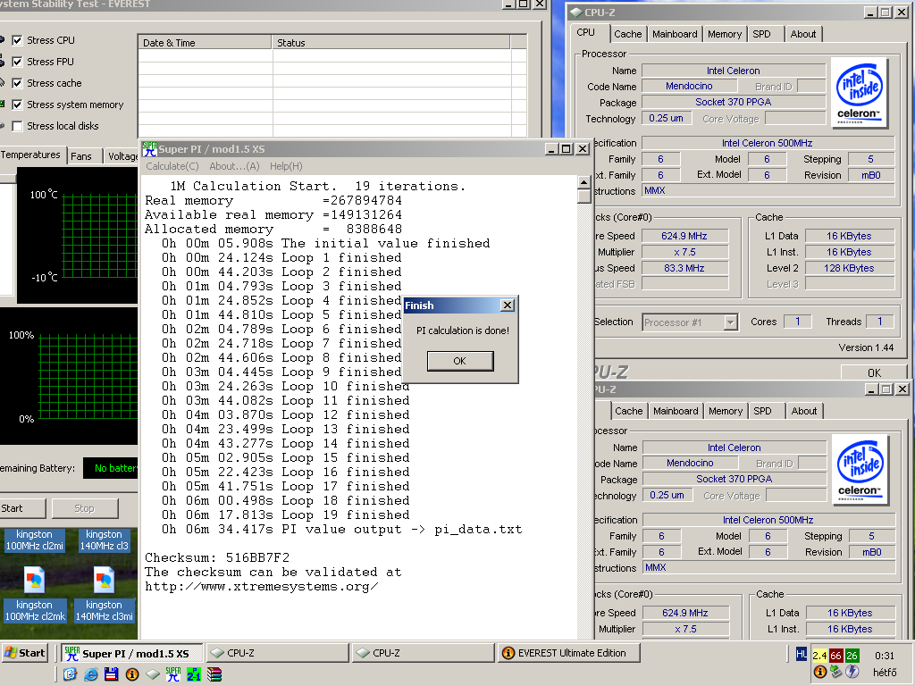This screenshot has height=686, width=915.
Task: Launch Internet Explorer from Quick Launch
Action: coord(91,674)
